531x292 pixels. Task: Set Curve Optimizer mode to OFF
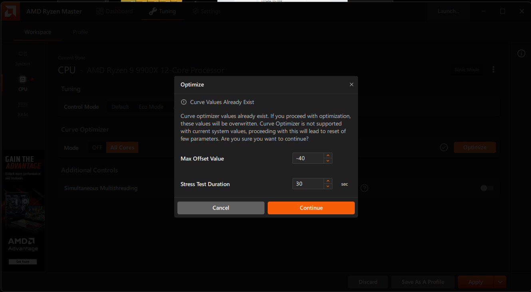point(97,147)
